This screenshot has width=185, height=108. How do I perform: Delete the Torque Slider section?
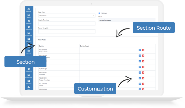143,50
